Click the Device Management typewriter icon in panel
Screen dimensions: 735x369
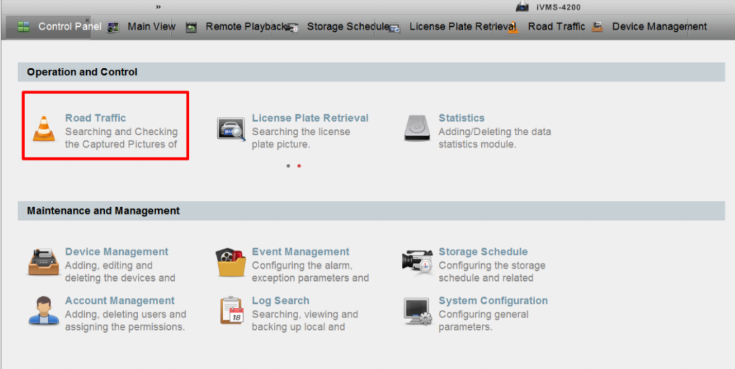[44, 262]
